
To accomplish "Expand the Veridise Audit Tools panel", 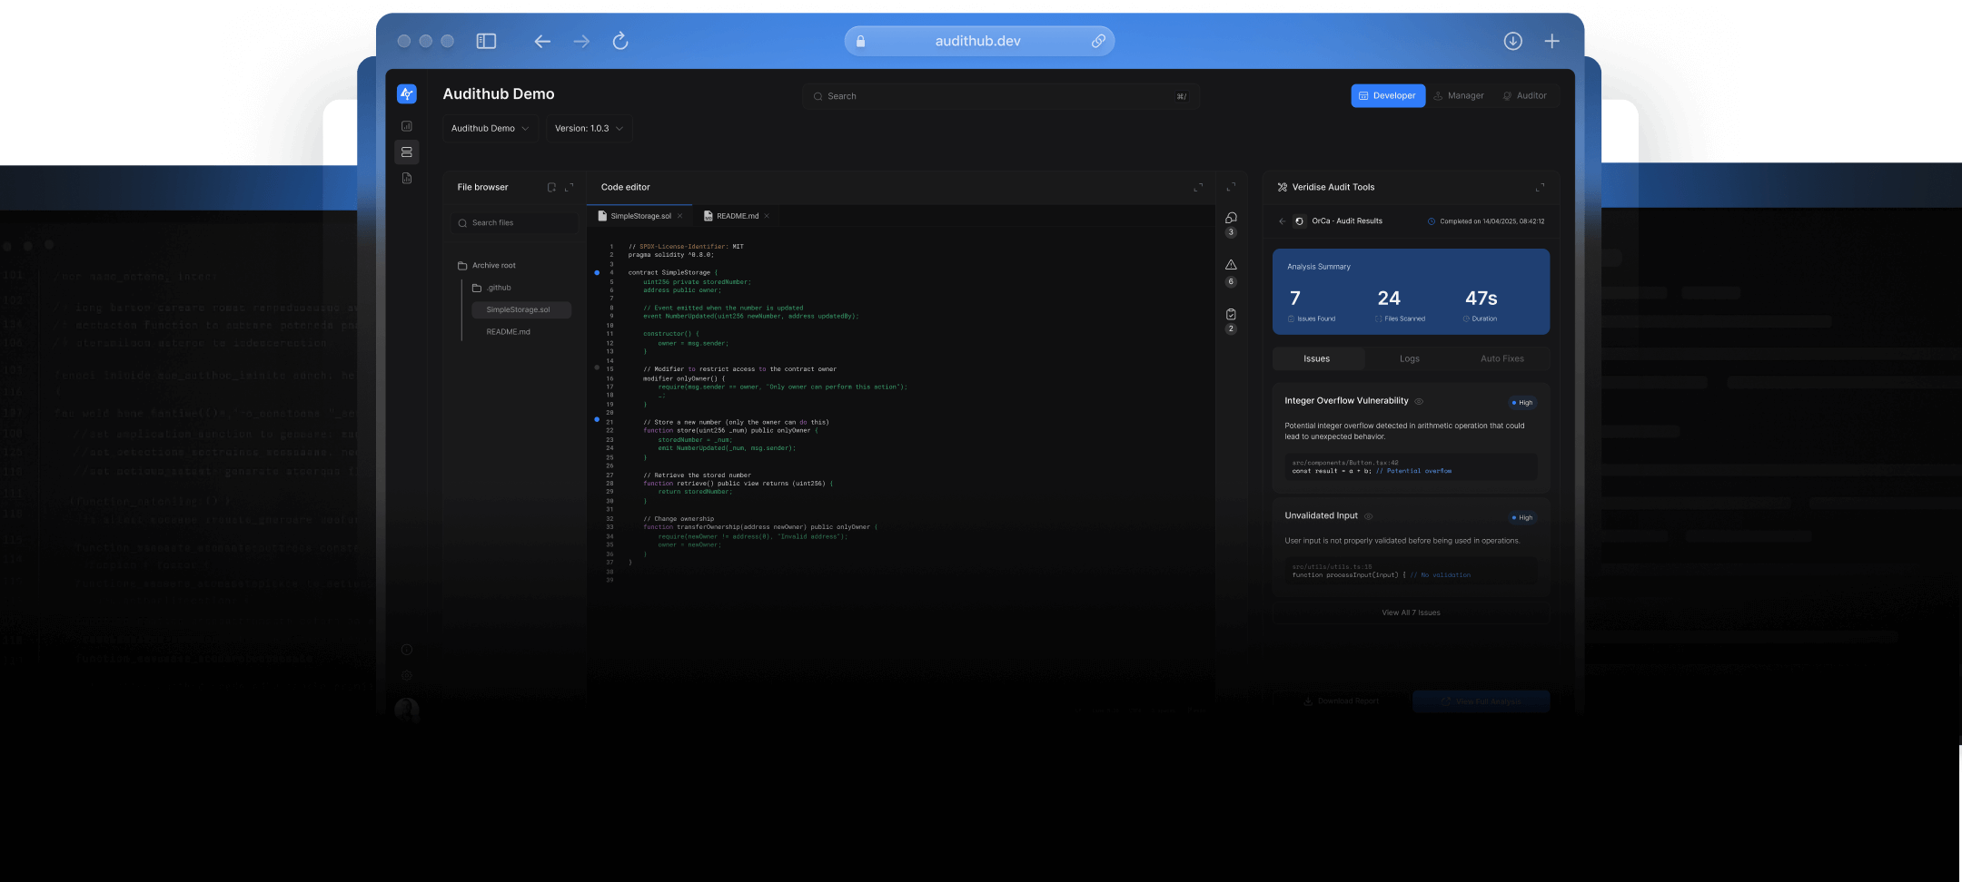I will click(x=1540, y=188).
